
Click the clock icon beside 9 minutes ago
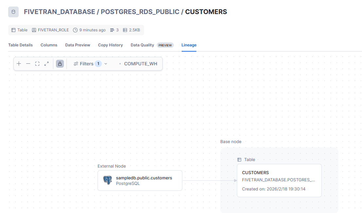click(x=75, y=30)
